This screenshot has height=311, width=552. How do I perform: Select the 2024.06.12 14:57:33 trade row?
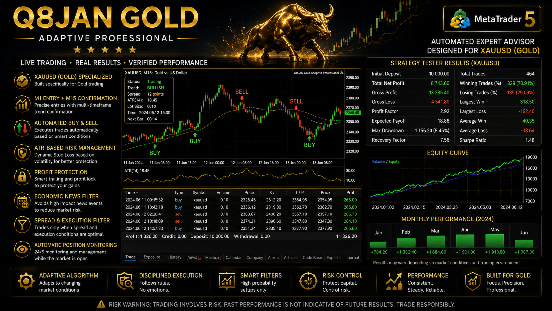click(x=241, y=228)
